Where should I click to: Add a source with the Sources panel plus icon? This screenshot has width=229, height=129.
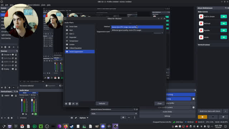(2, 87)
